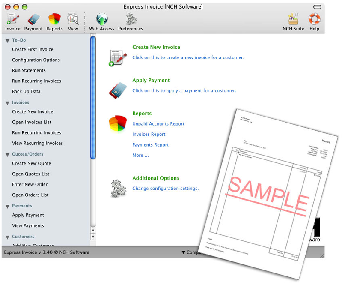
Task: Select Apply Payment under Payments sidebar
Action: click(28, 215)
